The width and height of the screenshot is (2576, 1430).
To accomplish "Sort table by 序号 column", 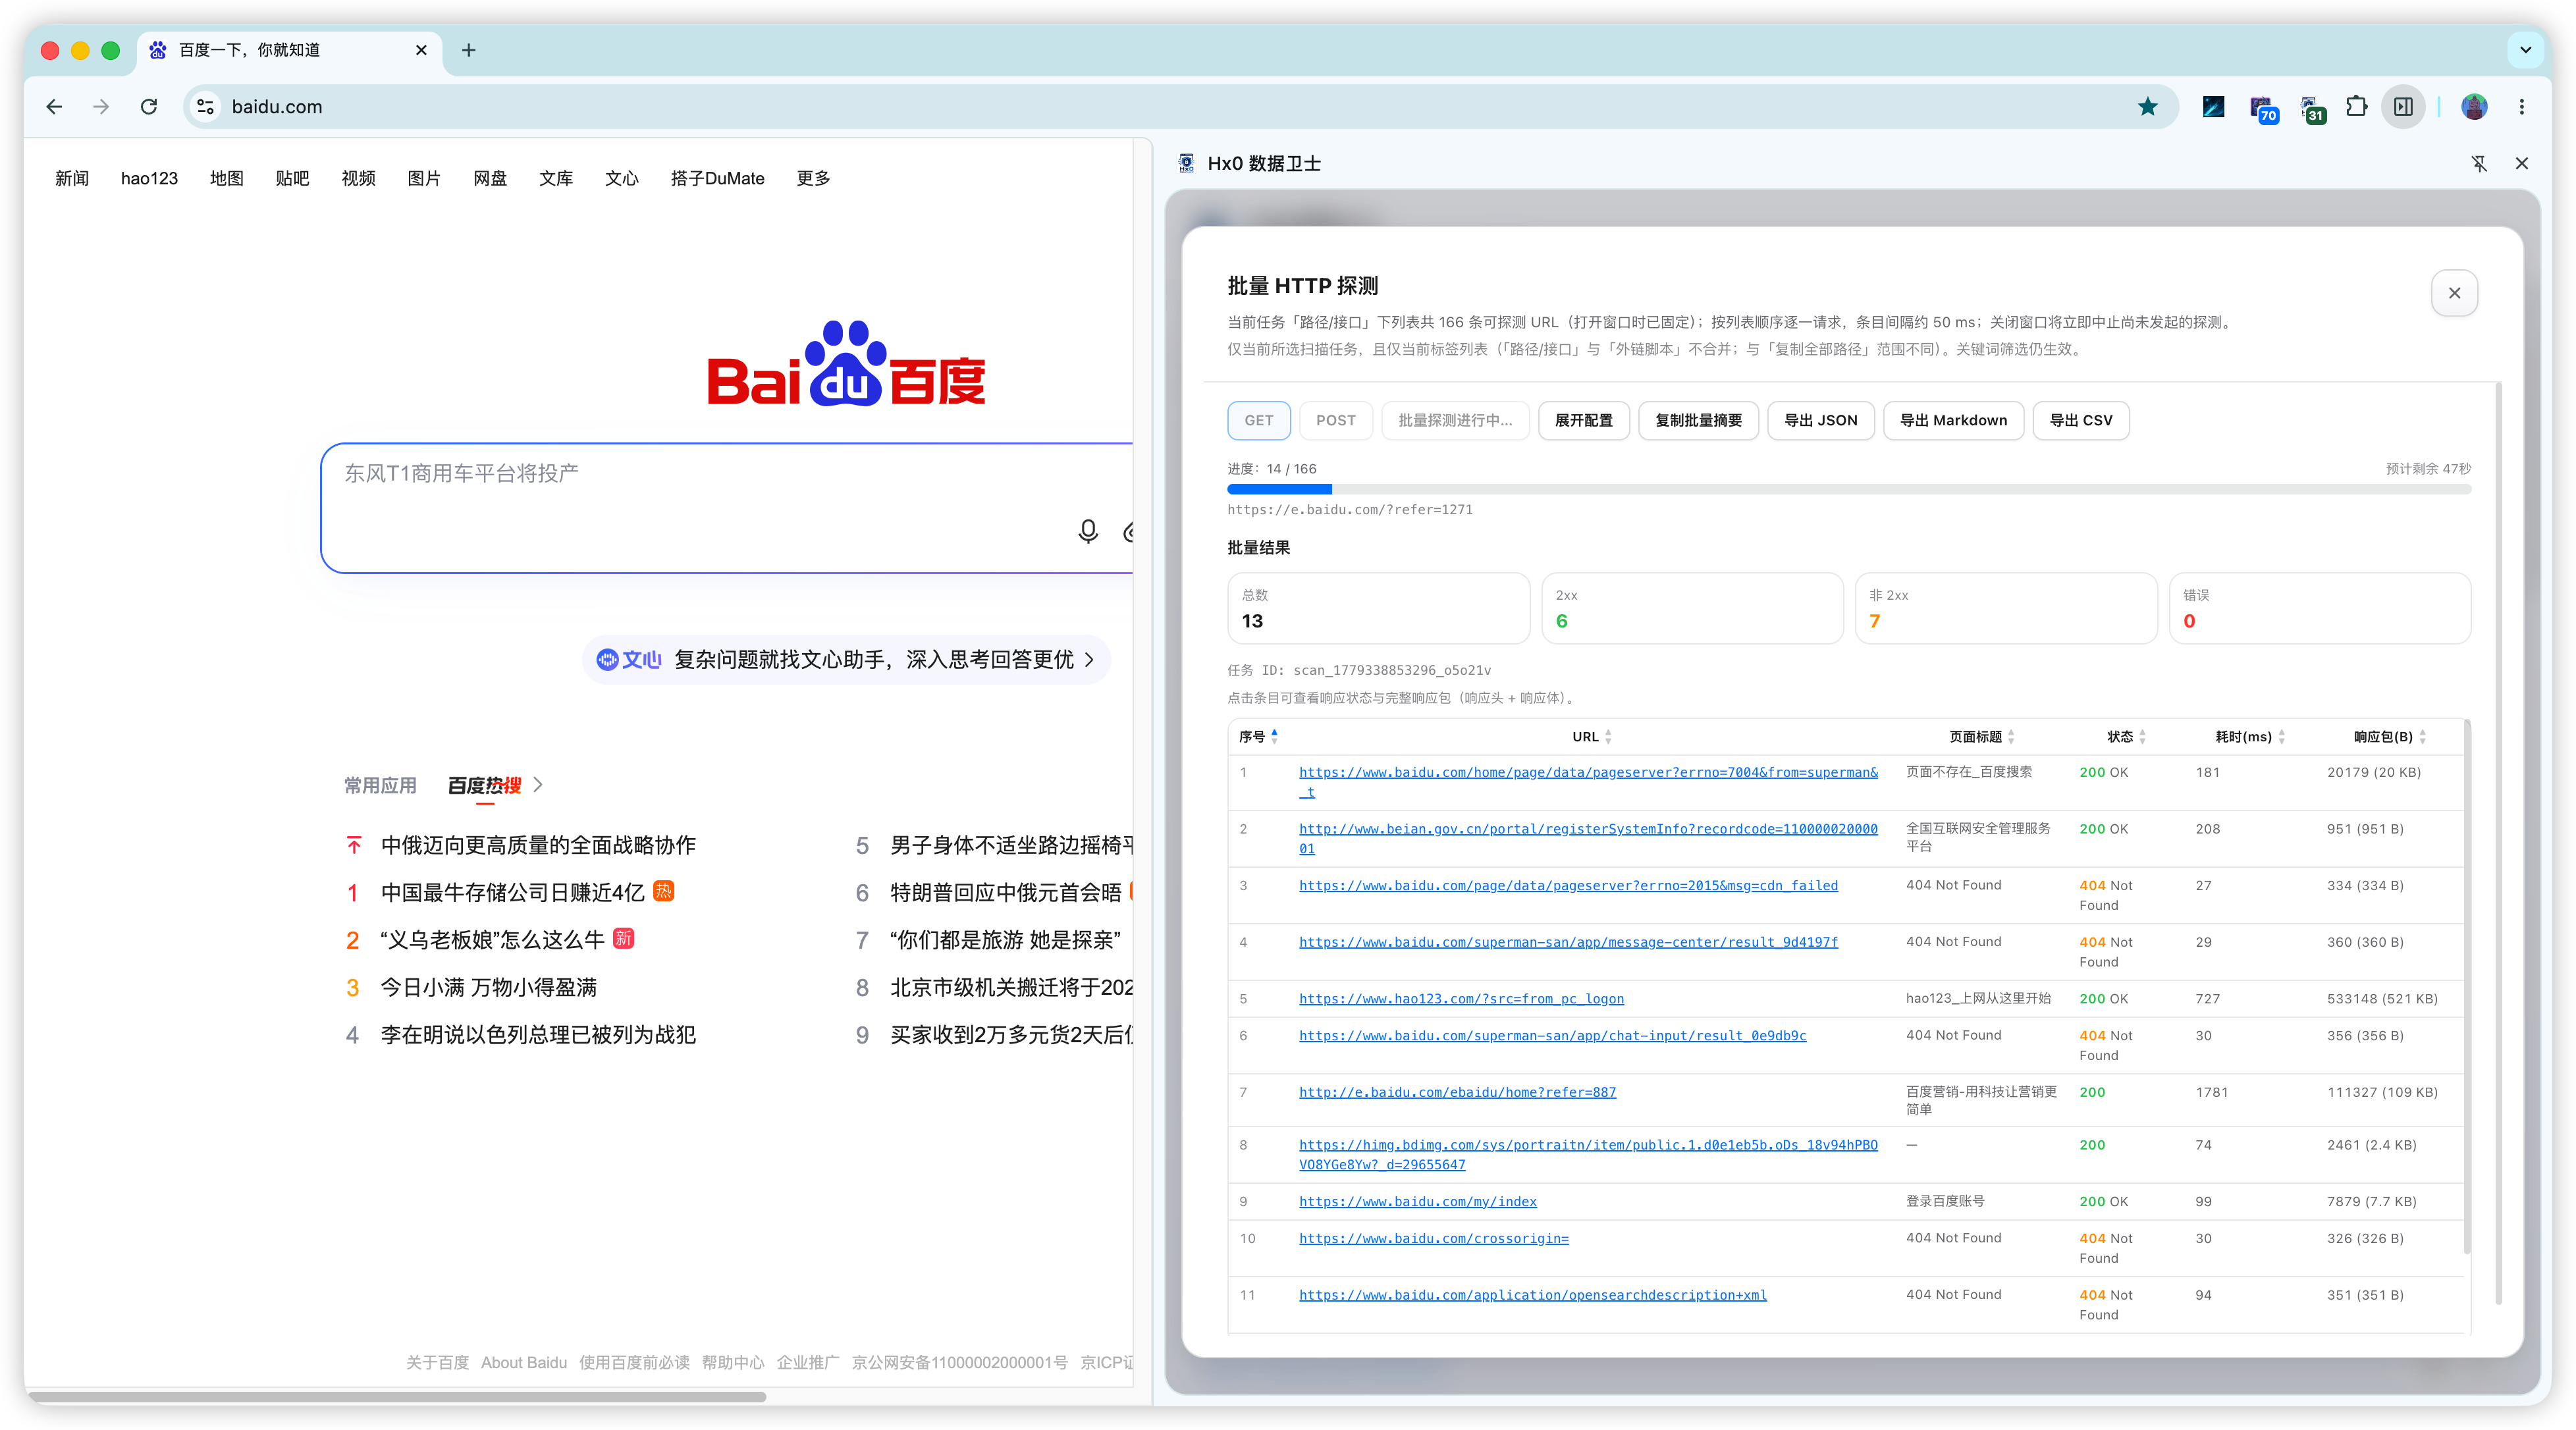I will point(1258,737).
